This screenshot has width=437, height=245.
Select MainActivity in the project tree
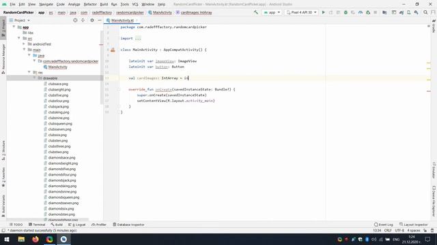coord(57,67)
